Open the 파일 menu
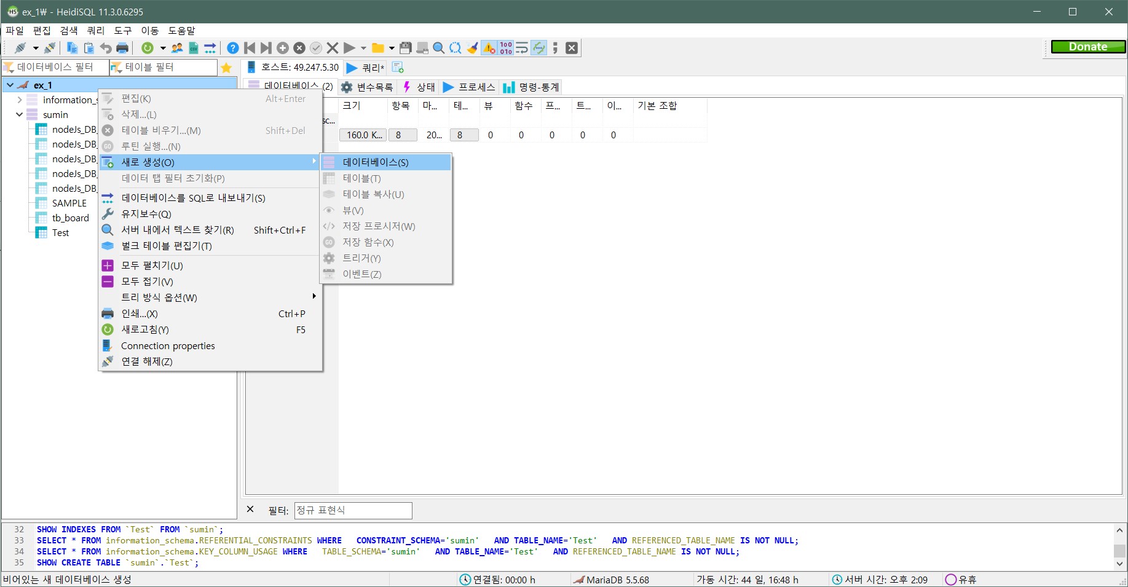This screenshot has width=1128, height=587. point(15,30)
